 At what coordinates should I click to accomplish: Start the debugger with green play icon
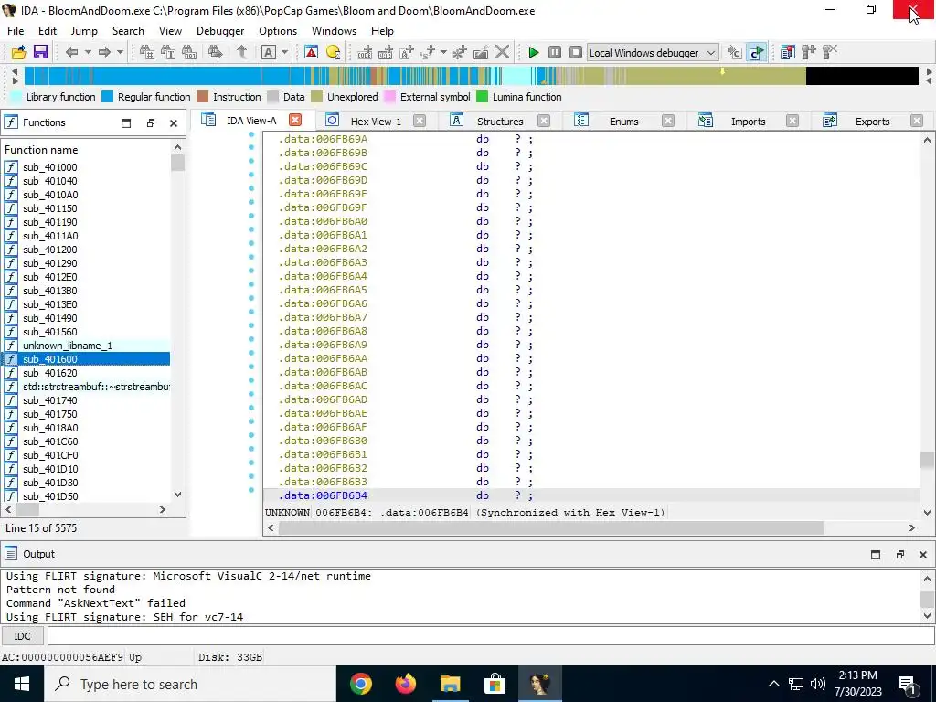pos(534,52)
